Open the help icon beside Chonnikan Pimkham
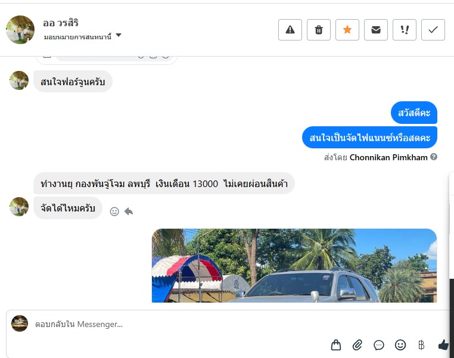Screen dimensions: 454x358 tap(433, 157)
